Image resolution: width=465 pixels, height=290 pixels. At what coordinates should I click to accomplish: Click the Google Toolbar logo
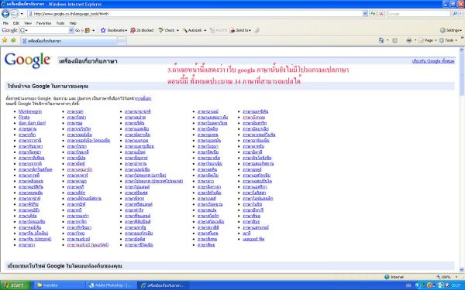point(9,30)
